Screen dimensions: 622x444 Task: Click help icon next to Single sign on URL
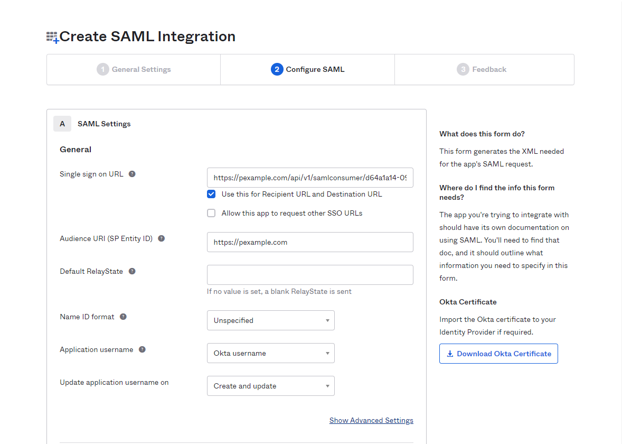pyautogui.click(x=132, y=174)
